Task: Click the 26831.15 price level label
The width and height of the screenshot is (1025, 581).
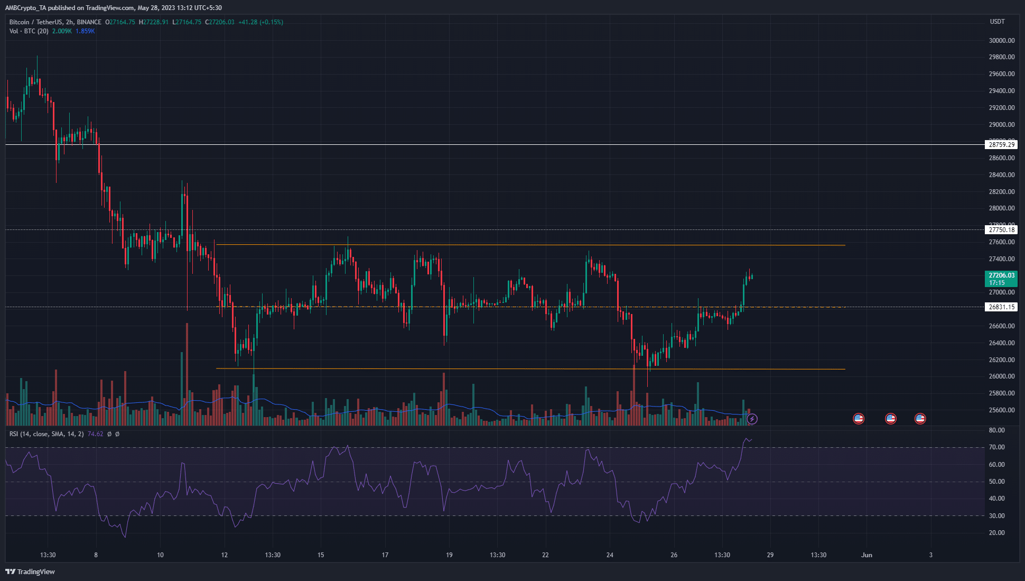Action: 1001,307
